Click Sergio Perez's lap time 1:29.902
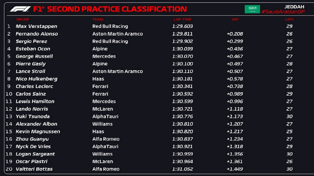The width and height of the screenshot is (314, 176). click(x=182, y=41)
